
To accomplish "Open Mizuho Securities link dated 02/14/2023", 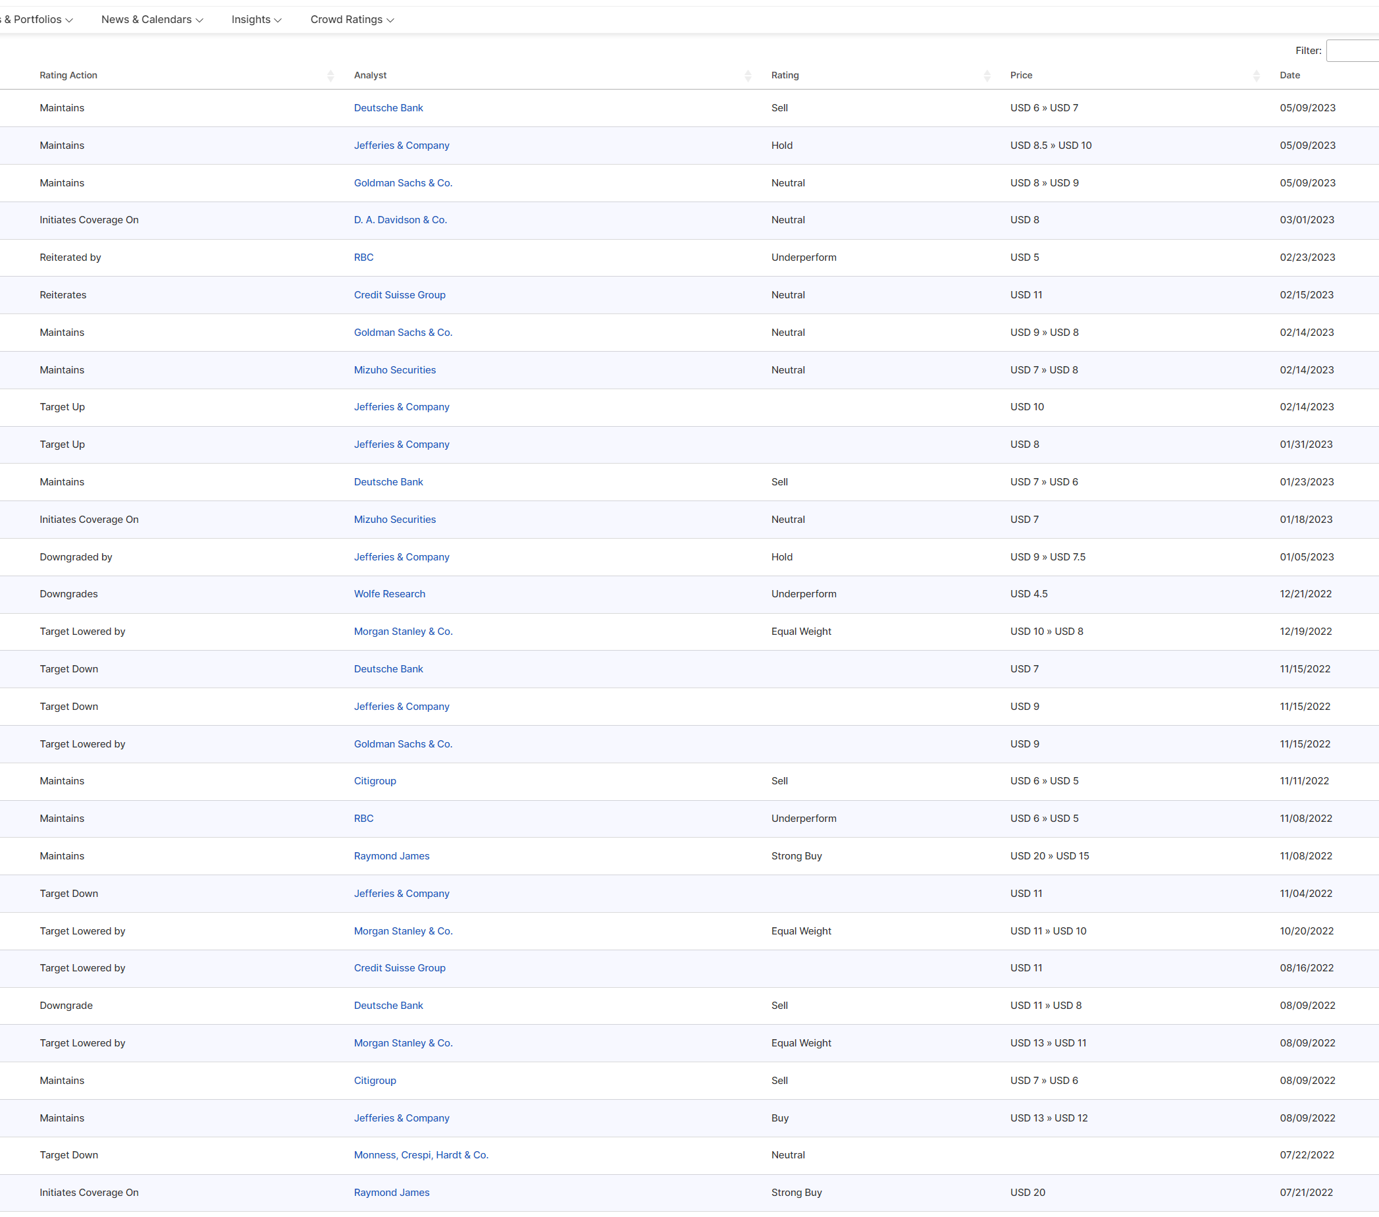I will point(395,370).
